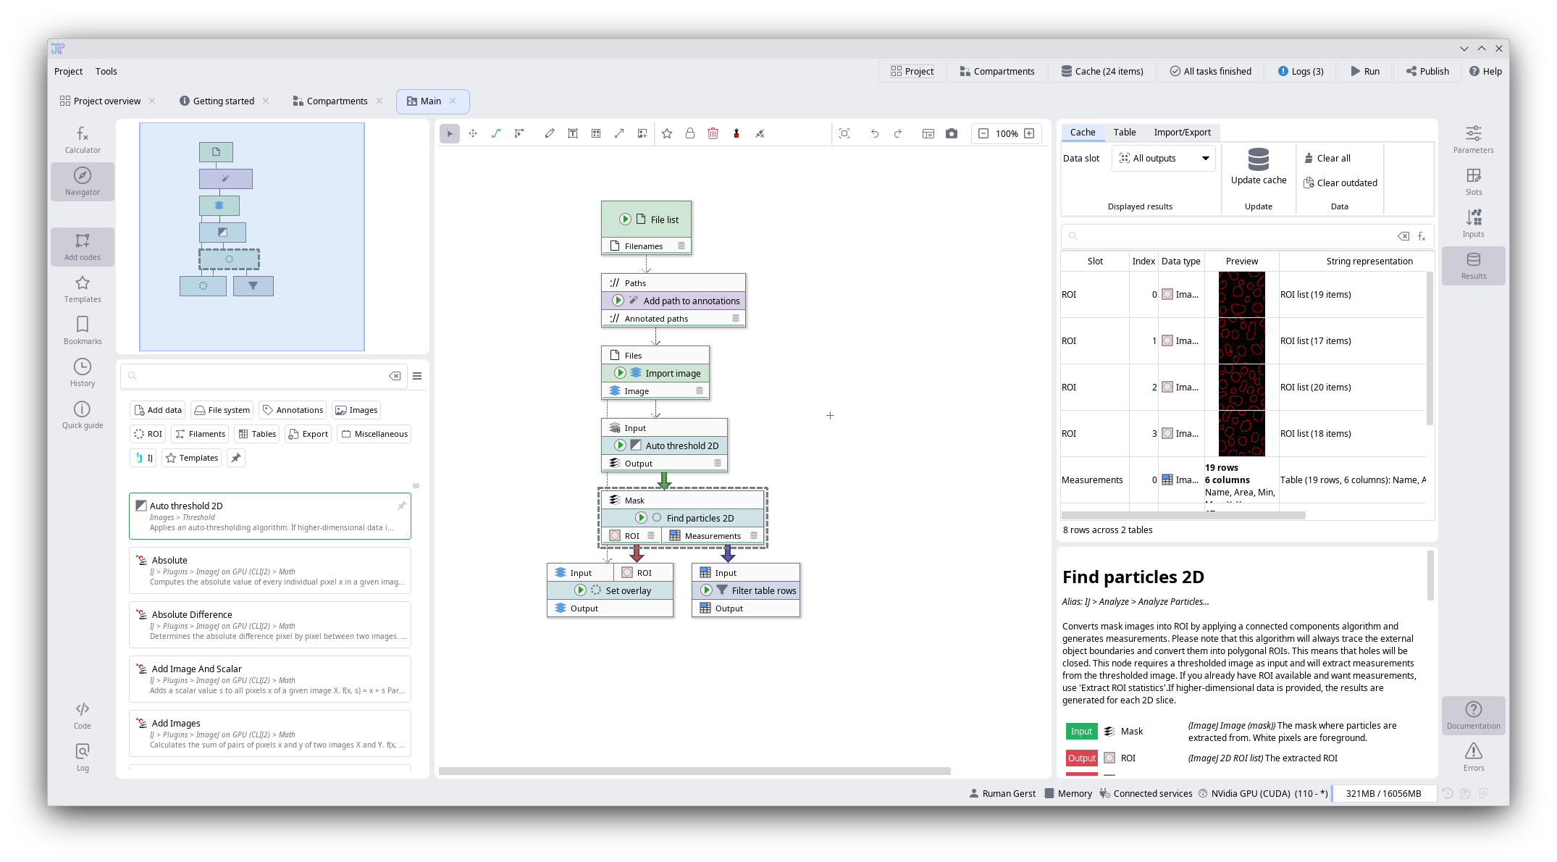Screen dimensions: 1557x862
Task: Click the Clear outdated button
Action: tap(1340, 183)
